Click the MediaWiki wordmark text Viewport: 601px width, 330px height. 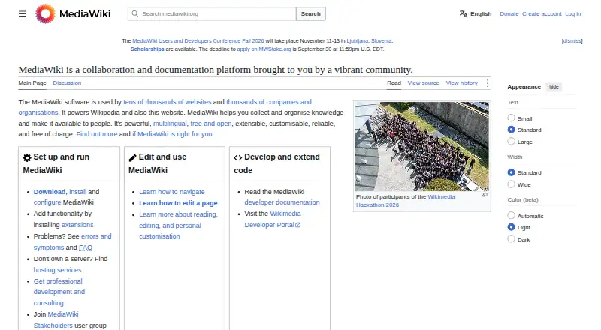pyautogui.click(x=85, y=13)
